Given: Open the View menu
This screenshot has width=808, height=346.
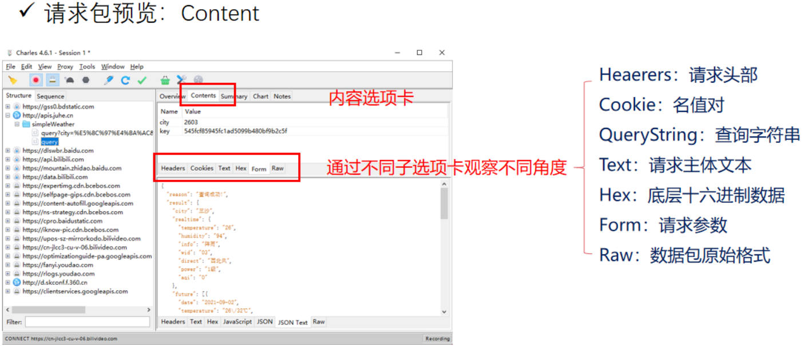Looking at the screenshot, I should (45, 67).
